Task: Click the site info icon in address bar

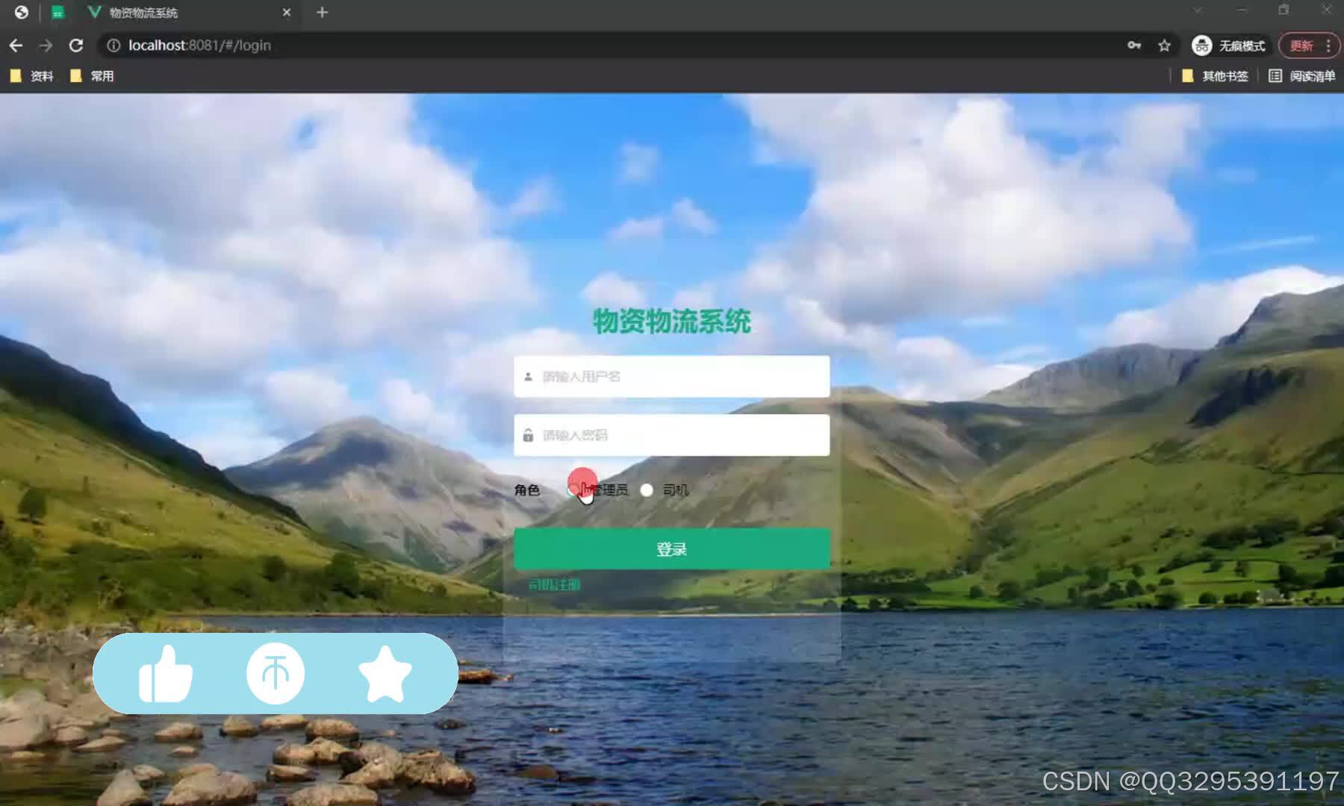Action: point(113,46)
